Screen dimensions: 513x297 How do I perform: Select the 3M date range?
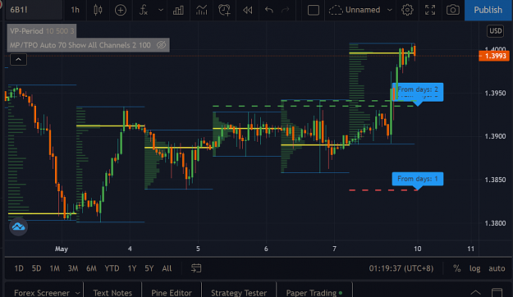72,268
